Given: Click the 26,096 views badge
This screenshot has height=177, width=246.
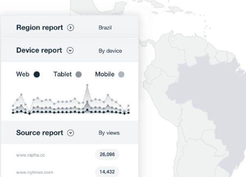Looking at the screenshot, I should pos(107,154).
